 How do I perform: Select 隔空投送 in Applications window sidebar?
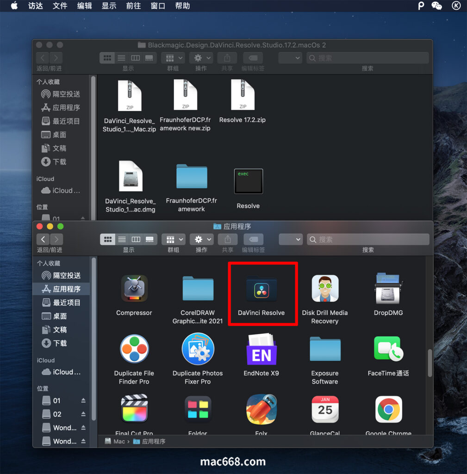coord(62,275)
